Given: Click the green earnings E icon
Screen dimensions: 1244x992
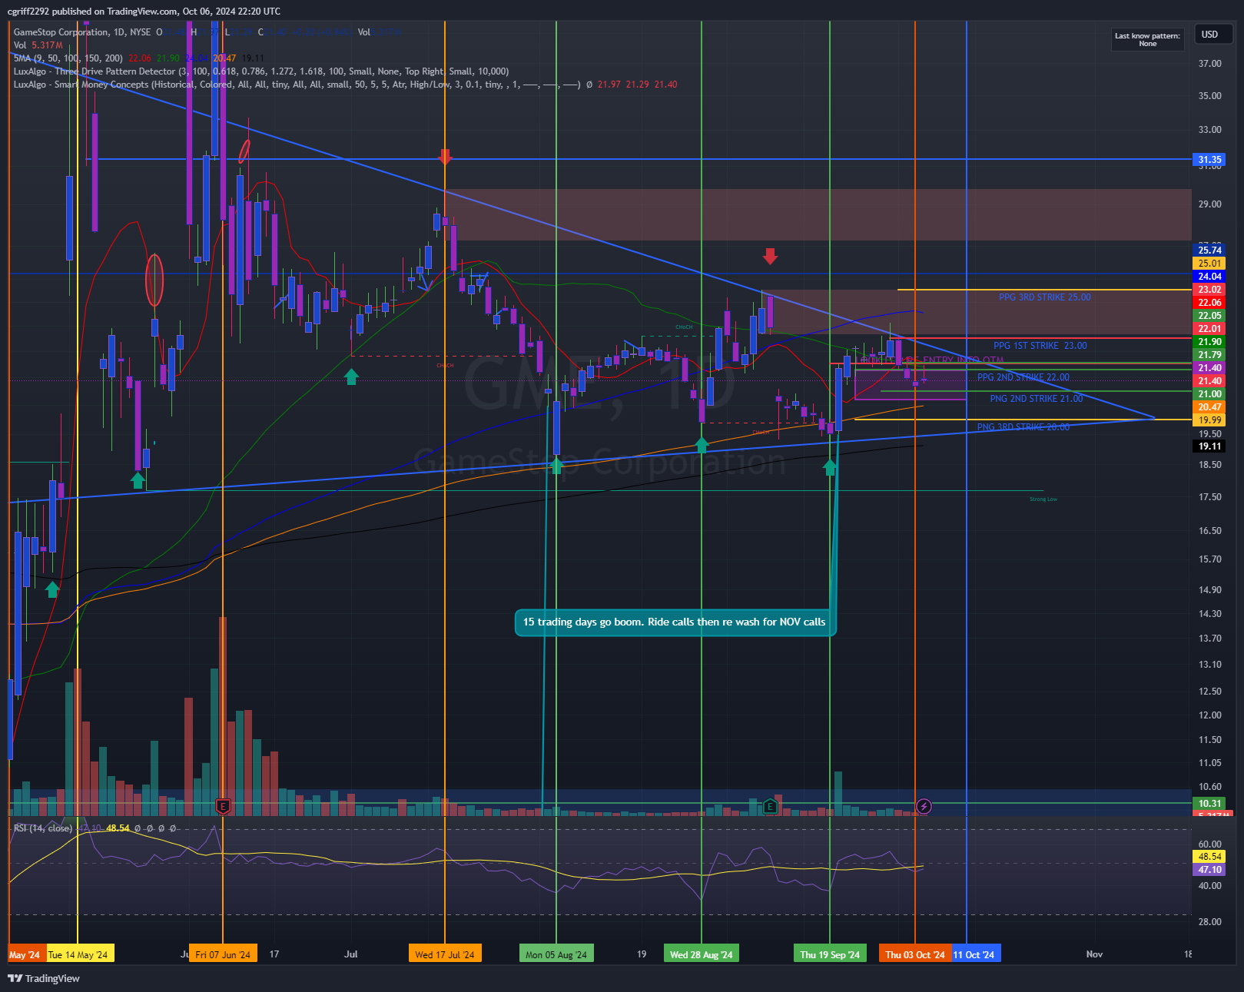Looking at the screenshot, I should point(770,806).
